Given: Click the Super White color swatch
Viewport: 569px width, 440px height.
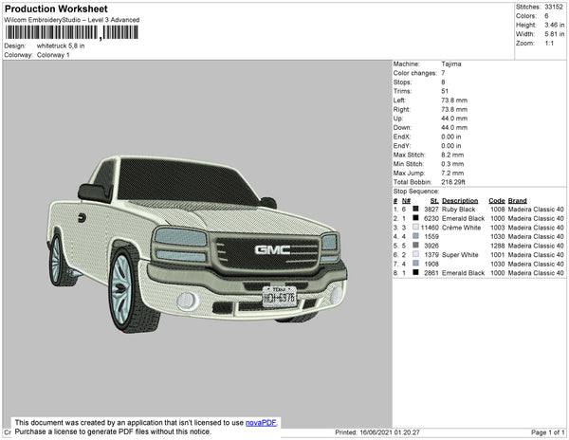Looking at the screenshot, I should coord(416,254).
